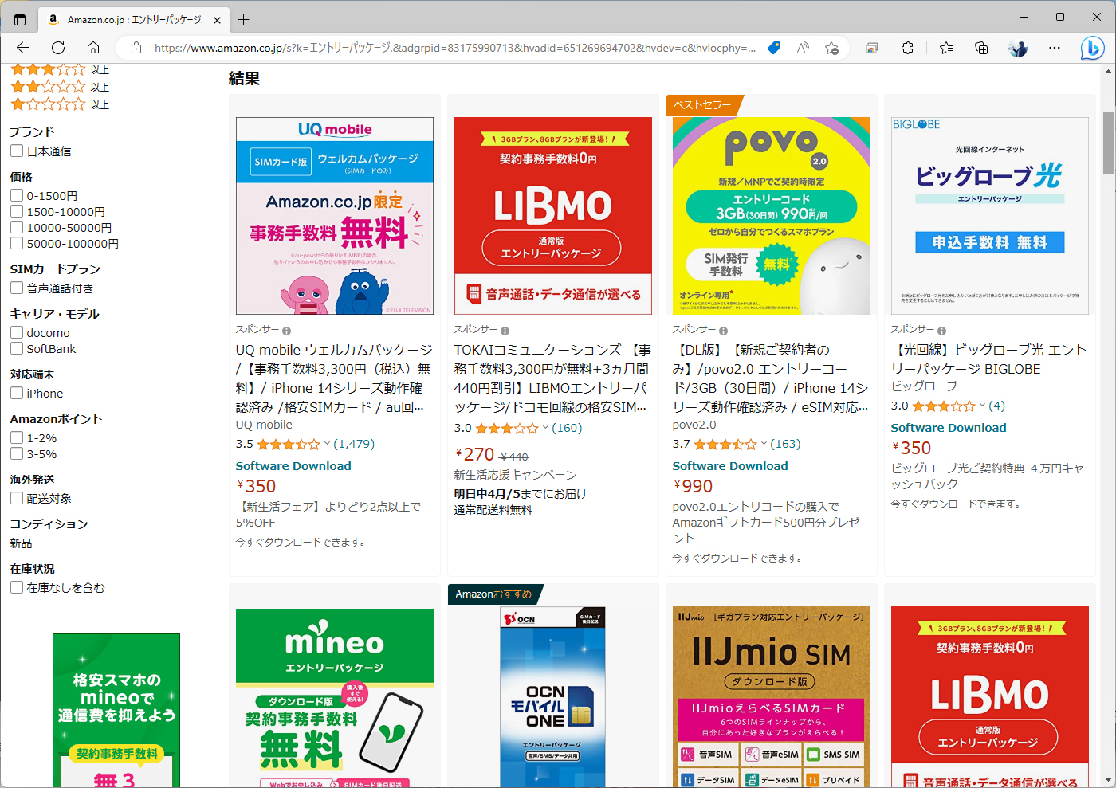Check the 1500-10000円 price filter
The image size is (1116, 788).
[16, 211]
